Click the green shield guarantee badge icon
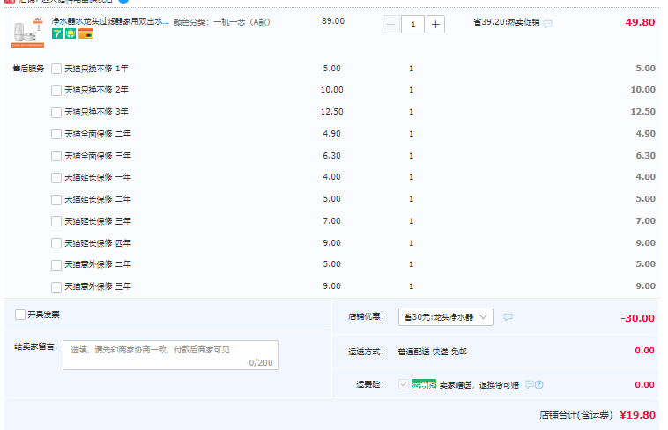Screen dimensions: 668x430 click(x=71, y=33)
